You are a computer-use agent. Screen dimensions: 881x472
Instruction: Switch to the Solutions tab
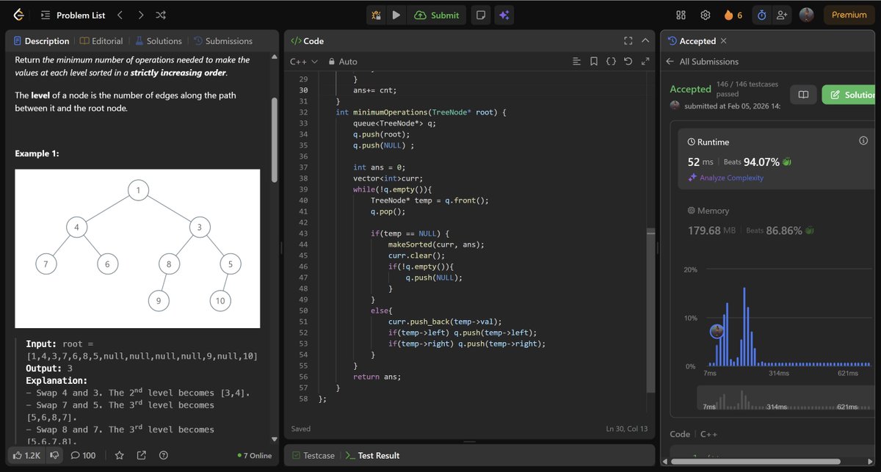click(158, 41)
